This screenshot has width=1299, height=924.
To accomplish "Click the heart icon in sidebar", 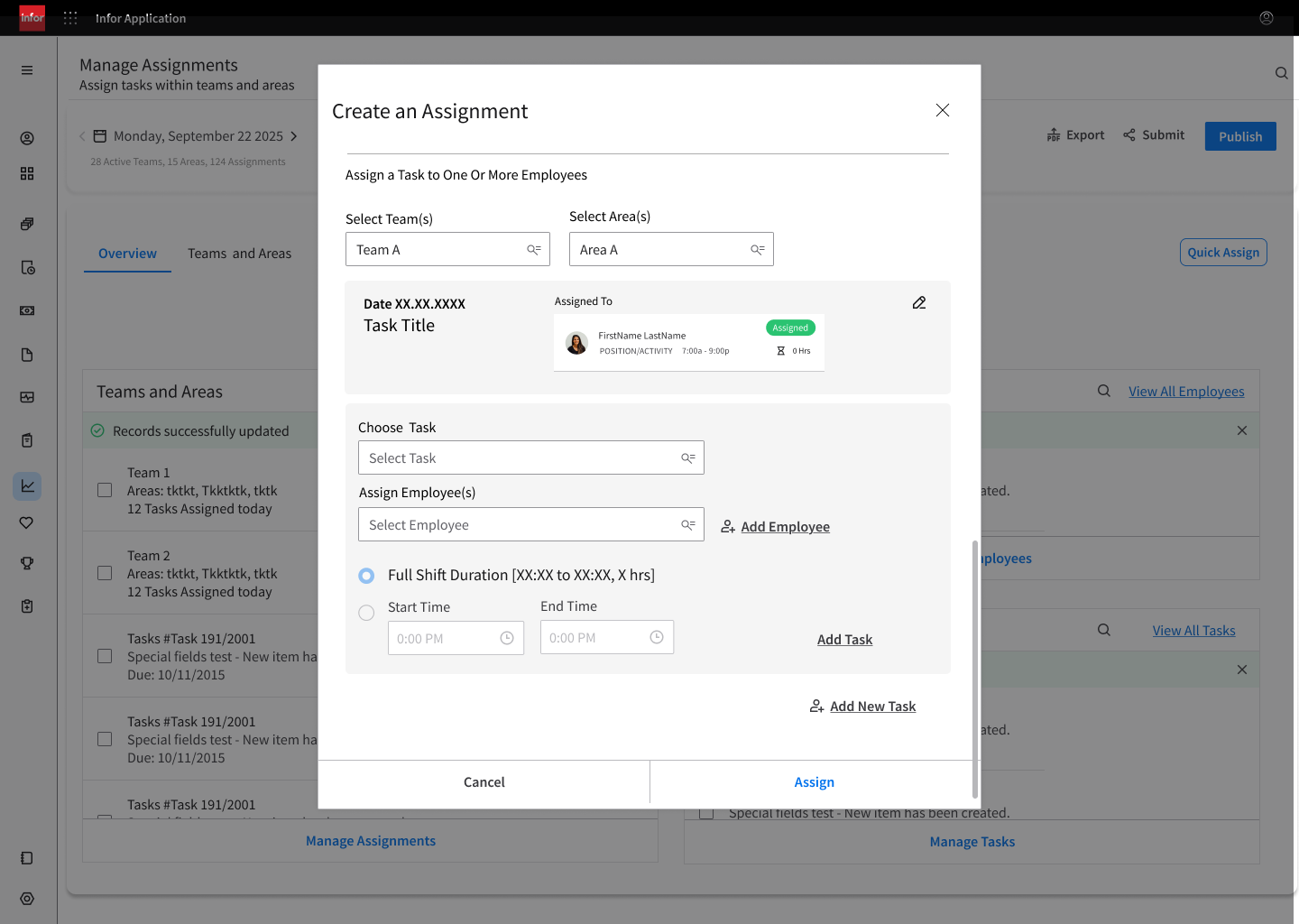I will point(27,522).
